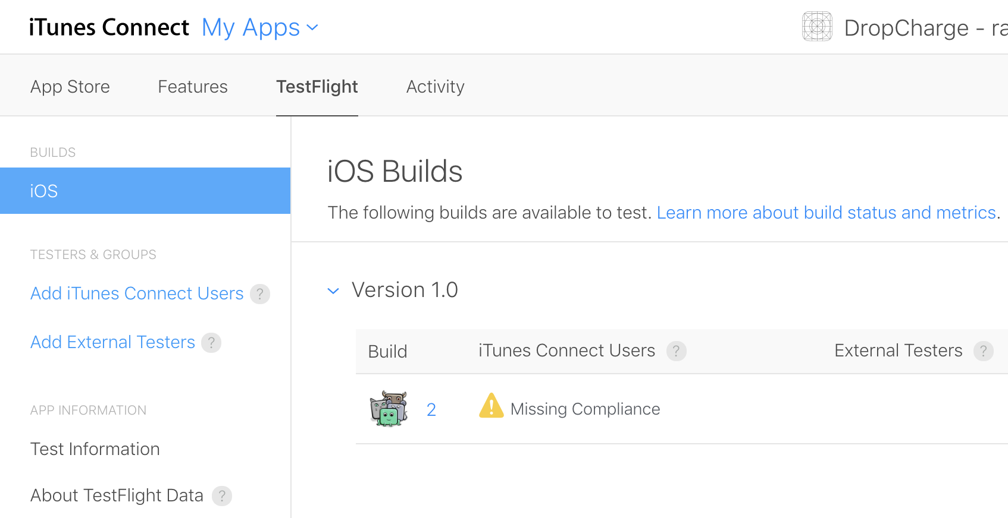Select iOS under Builds sidebar

pyautogui.click(x=145, y=191)
